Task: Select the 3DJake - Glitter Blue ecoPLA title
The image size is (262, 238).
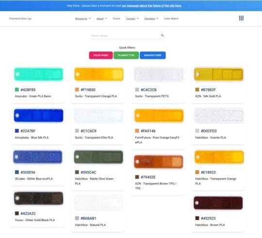Action: pos(34,179)
